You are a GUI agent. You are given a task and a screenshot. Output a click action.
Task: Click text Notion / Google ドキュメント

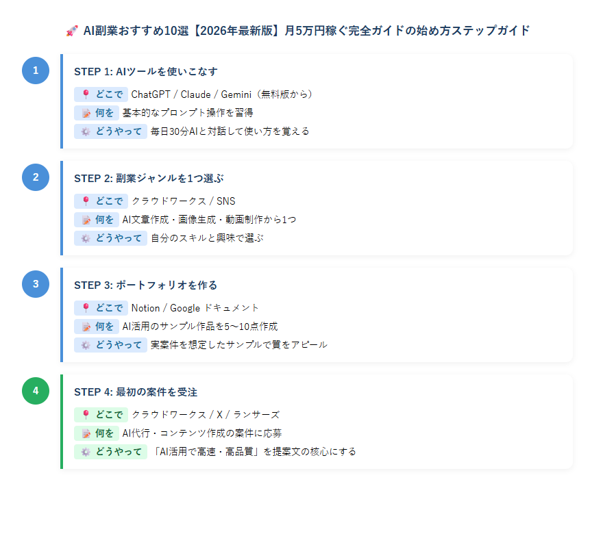[195, 308]
